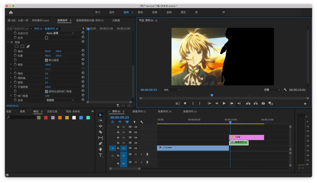Viewport: 317px width, 183px height.
Task: Choose the orange marker color swatch
Action: tap(60, 118)
